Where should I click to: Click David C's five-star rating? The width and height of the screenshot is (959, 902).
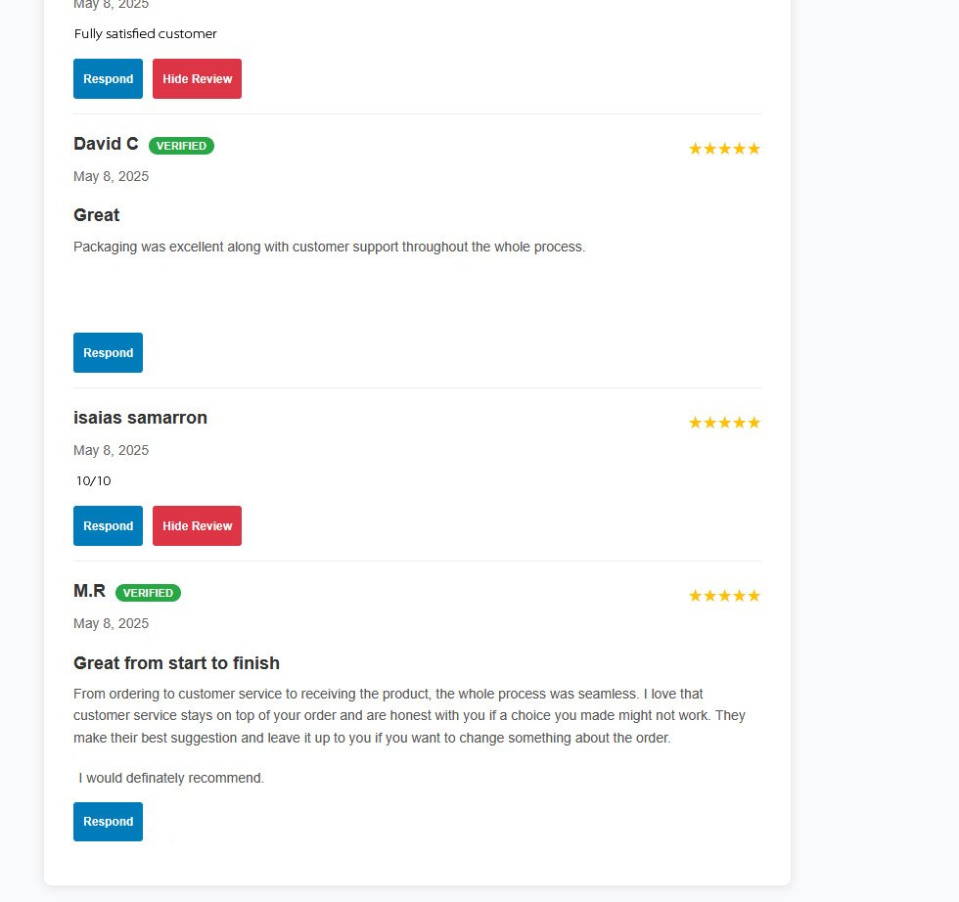pos(724,149)
